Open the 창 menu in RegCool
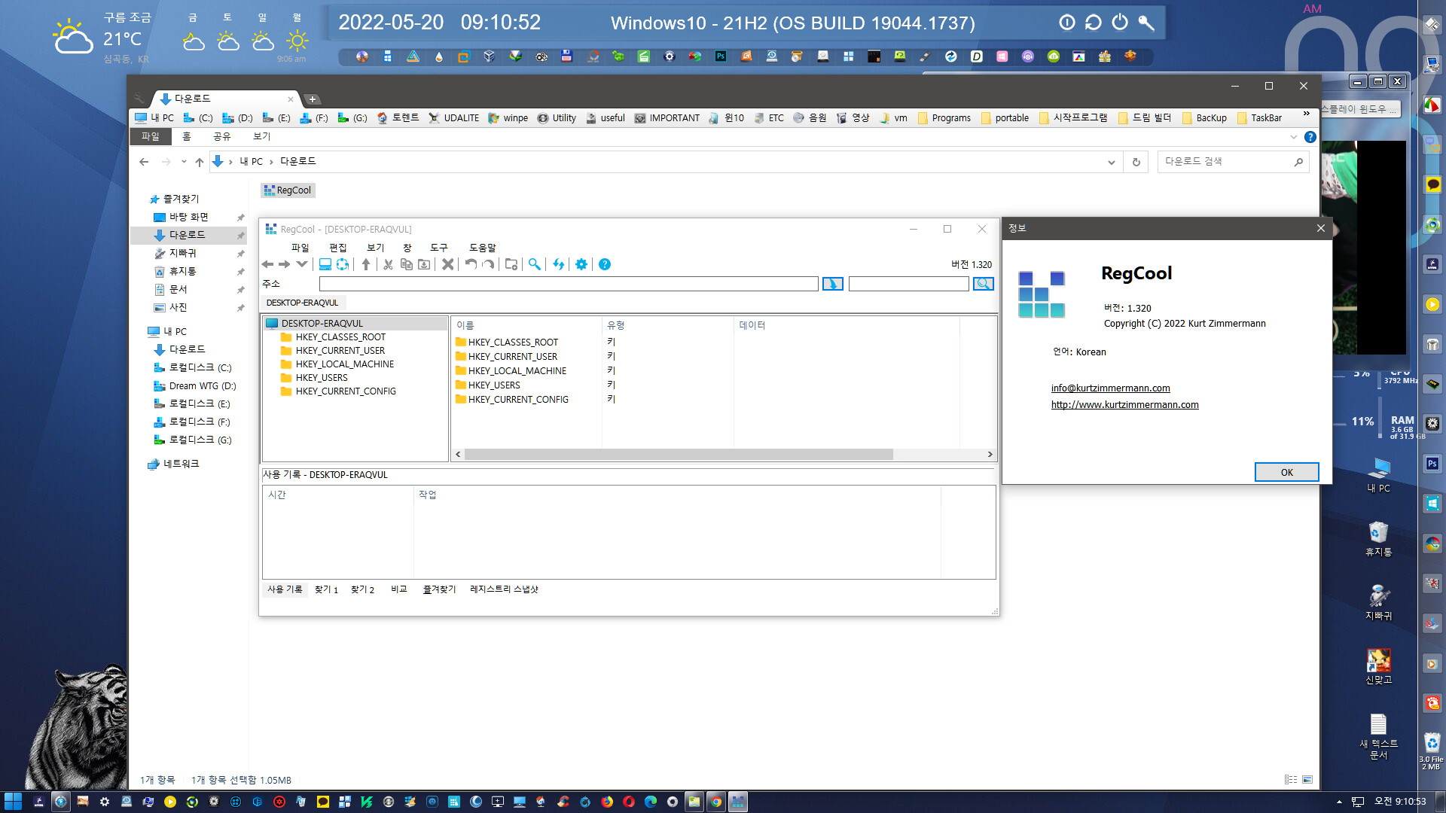 407,248
